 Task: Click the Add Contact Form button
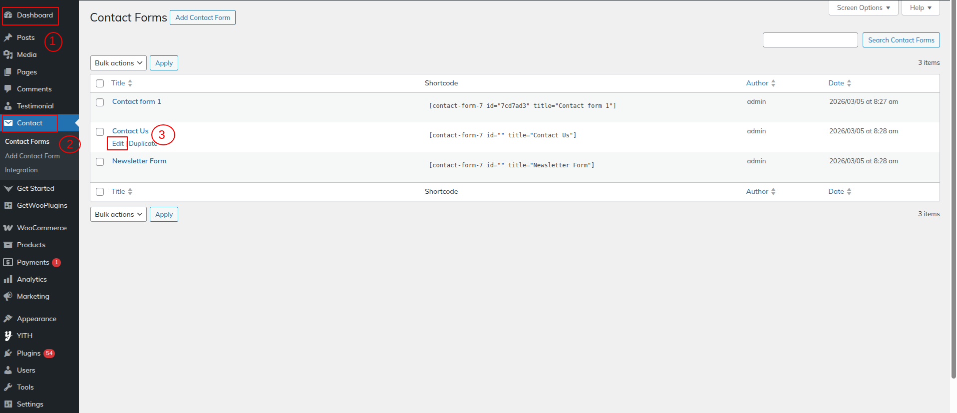point(203,17)
